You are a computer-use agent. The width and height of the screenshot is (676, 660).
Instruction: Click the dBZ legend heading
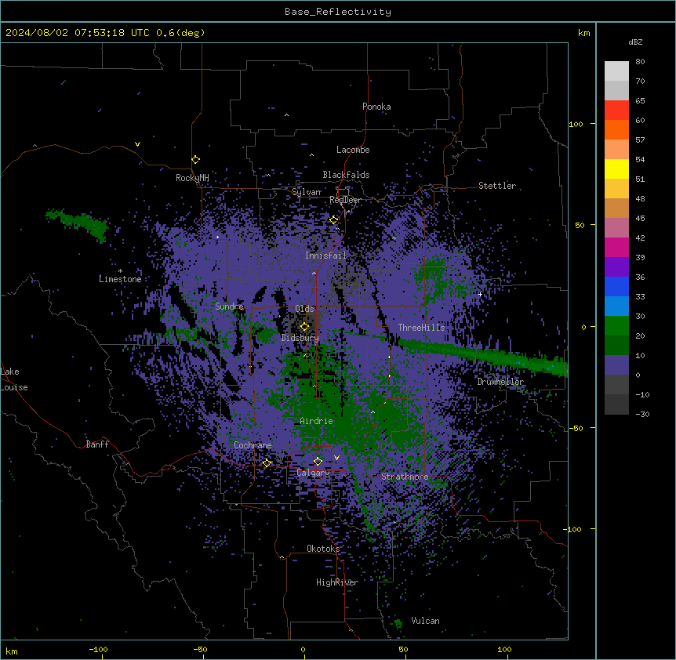(635, 42)
